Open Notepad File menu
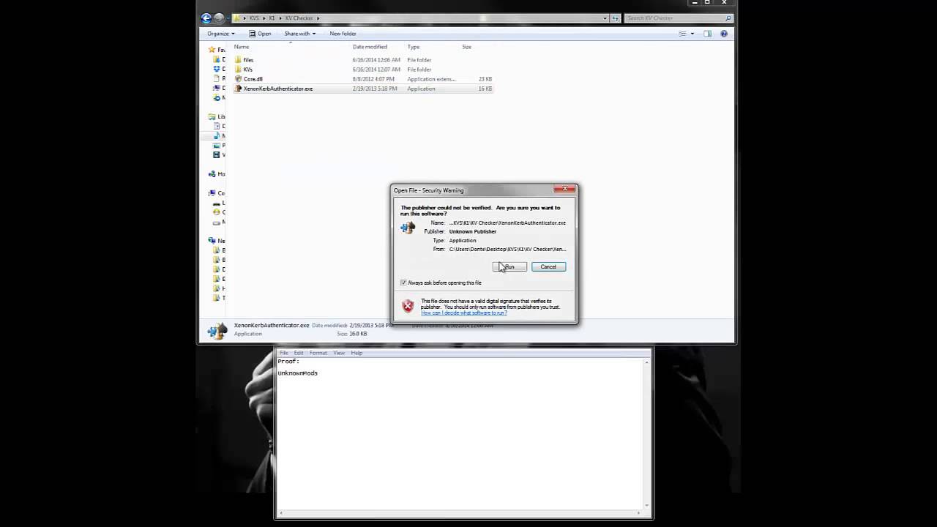This screenshot has width=937, height=527. [283, 353]
